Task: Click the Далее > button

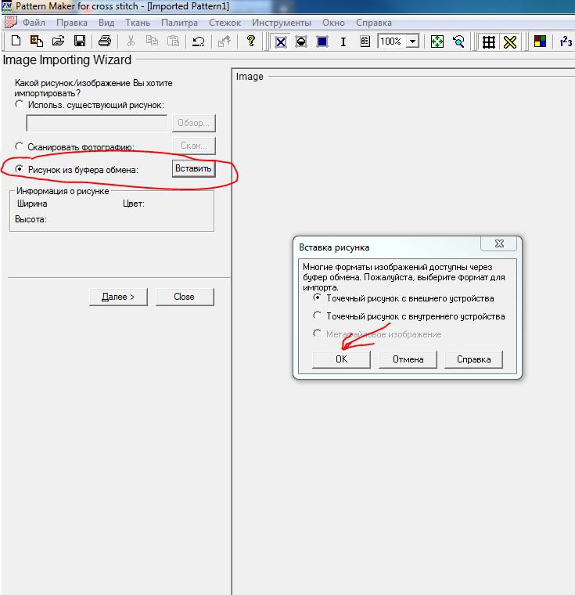Action: click(x=118, y=297)
